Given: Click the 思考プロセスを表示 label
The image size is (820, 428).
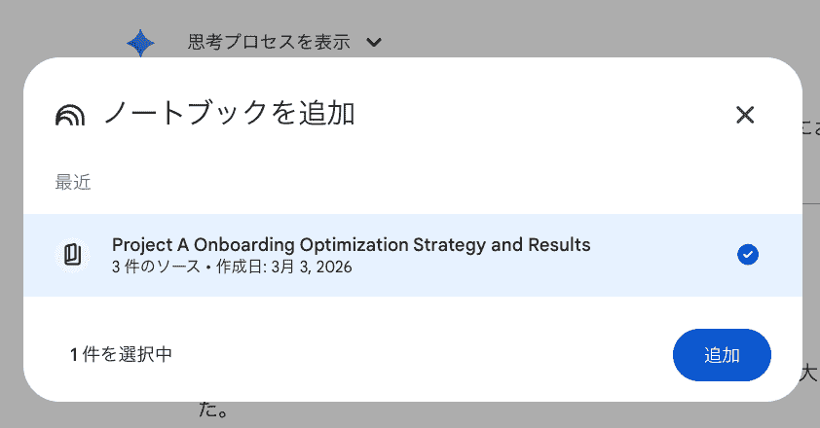Looking at the screenshot, I should click(x=268, y=42).
